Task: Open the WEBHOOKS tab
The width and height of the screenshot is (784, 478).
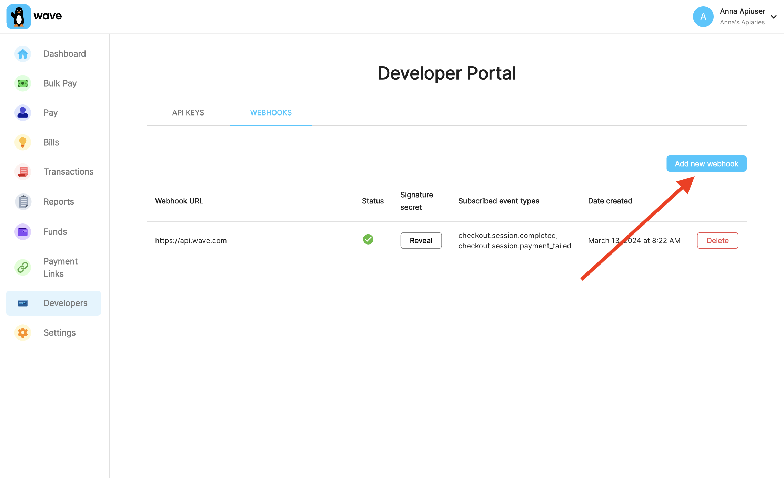Action: [x=271, y=112]
